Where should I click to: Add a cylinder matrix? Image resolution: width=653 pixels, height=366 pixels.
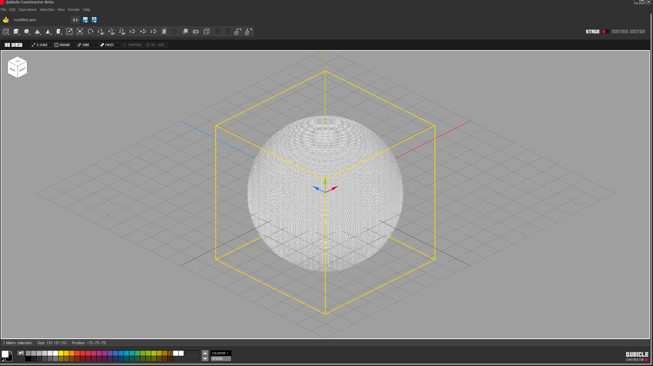(x=59, y=32)
